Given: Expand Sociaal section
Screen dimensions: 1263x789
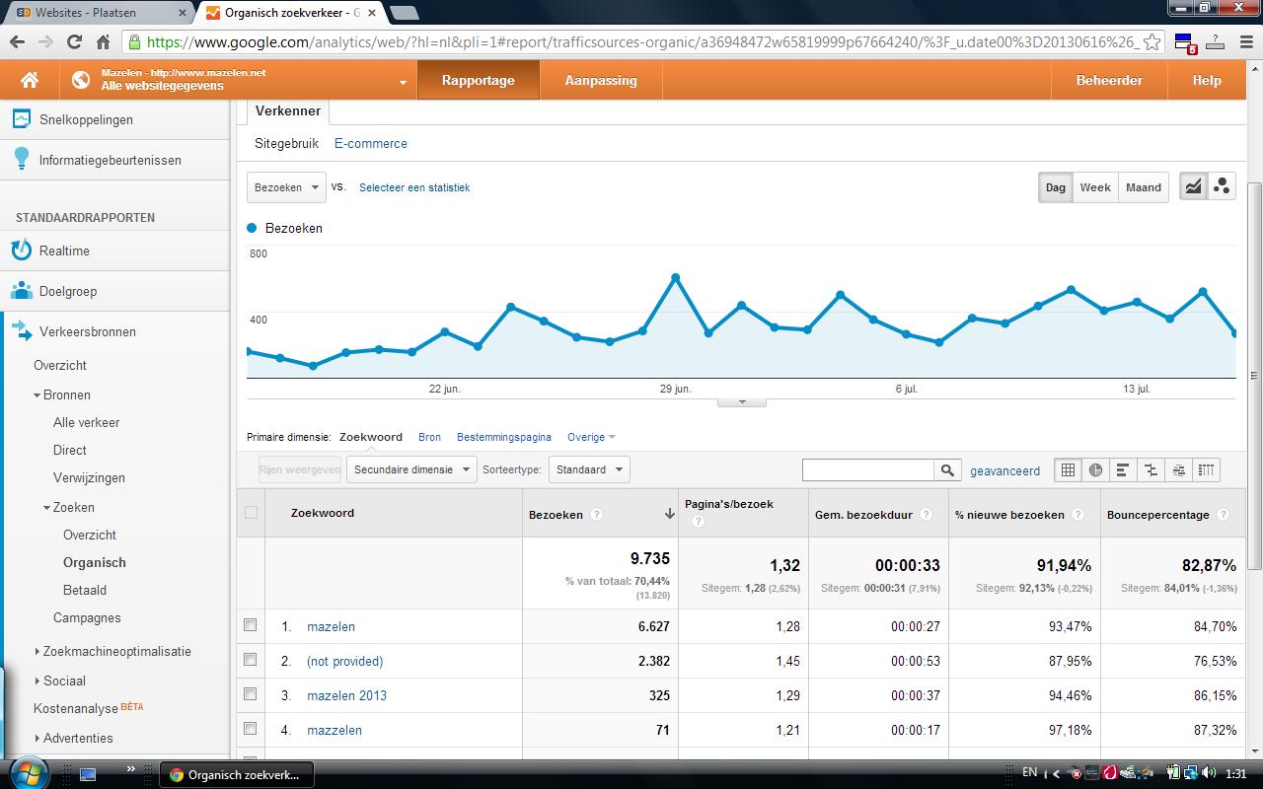Looking at the screenshot, I should pos(37,681).
